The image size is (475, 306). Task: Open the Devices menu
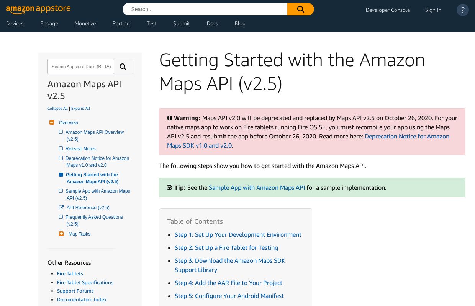click(15, 23)
